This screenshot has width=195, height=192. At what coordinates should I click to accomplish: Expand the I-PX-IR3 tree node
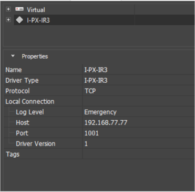pyautogui.click(x=8, y=20)
